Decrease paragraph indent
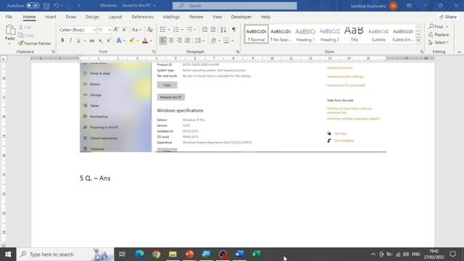The image size is (464, 261). pyautogui.click(x=204, y=30)
